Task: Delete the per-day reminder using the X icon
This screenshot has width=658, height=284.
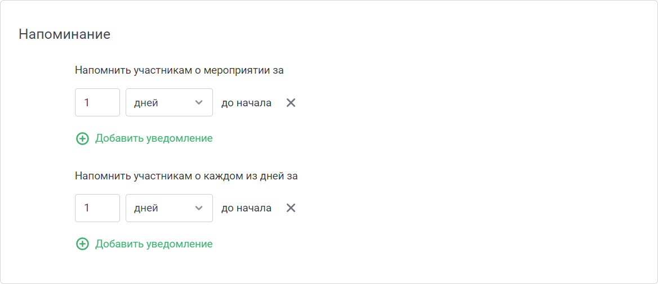Action: (291, 208)
